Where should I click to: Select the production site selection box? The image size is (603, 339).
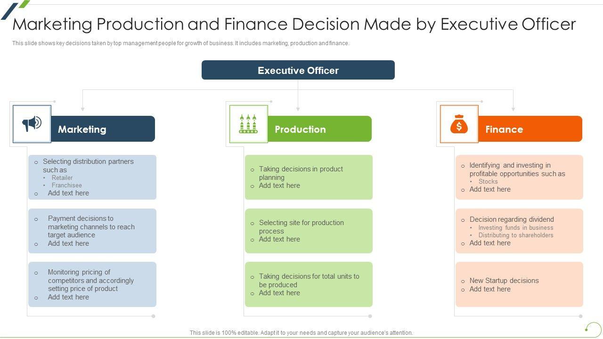(309, 231)
